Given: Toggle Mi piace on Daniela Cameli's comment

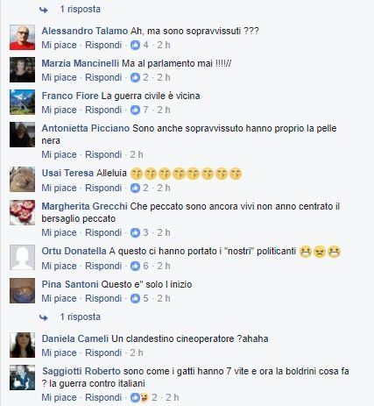Looking at the screenshot, I should (x=59, y=353).
